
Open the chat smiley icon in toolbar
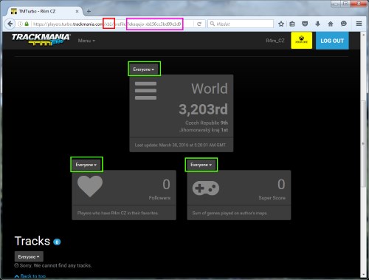tap(343, 24)
